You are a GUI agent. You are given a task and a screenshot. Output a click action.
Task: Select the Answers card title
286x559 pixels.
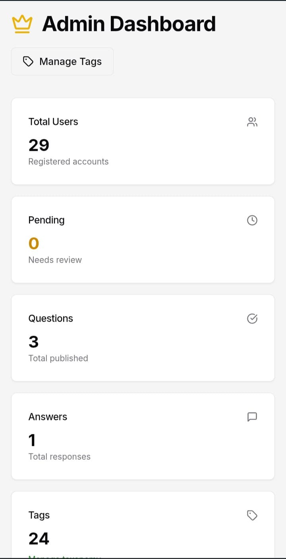[48, 417]
